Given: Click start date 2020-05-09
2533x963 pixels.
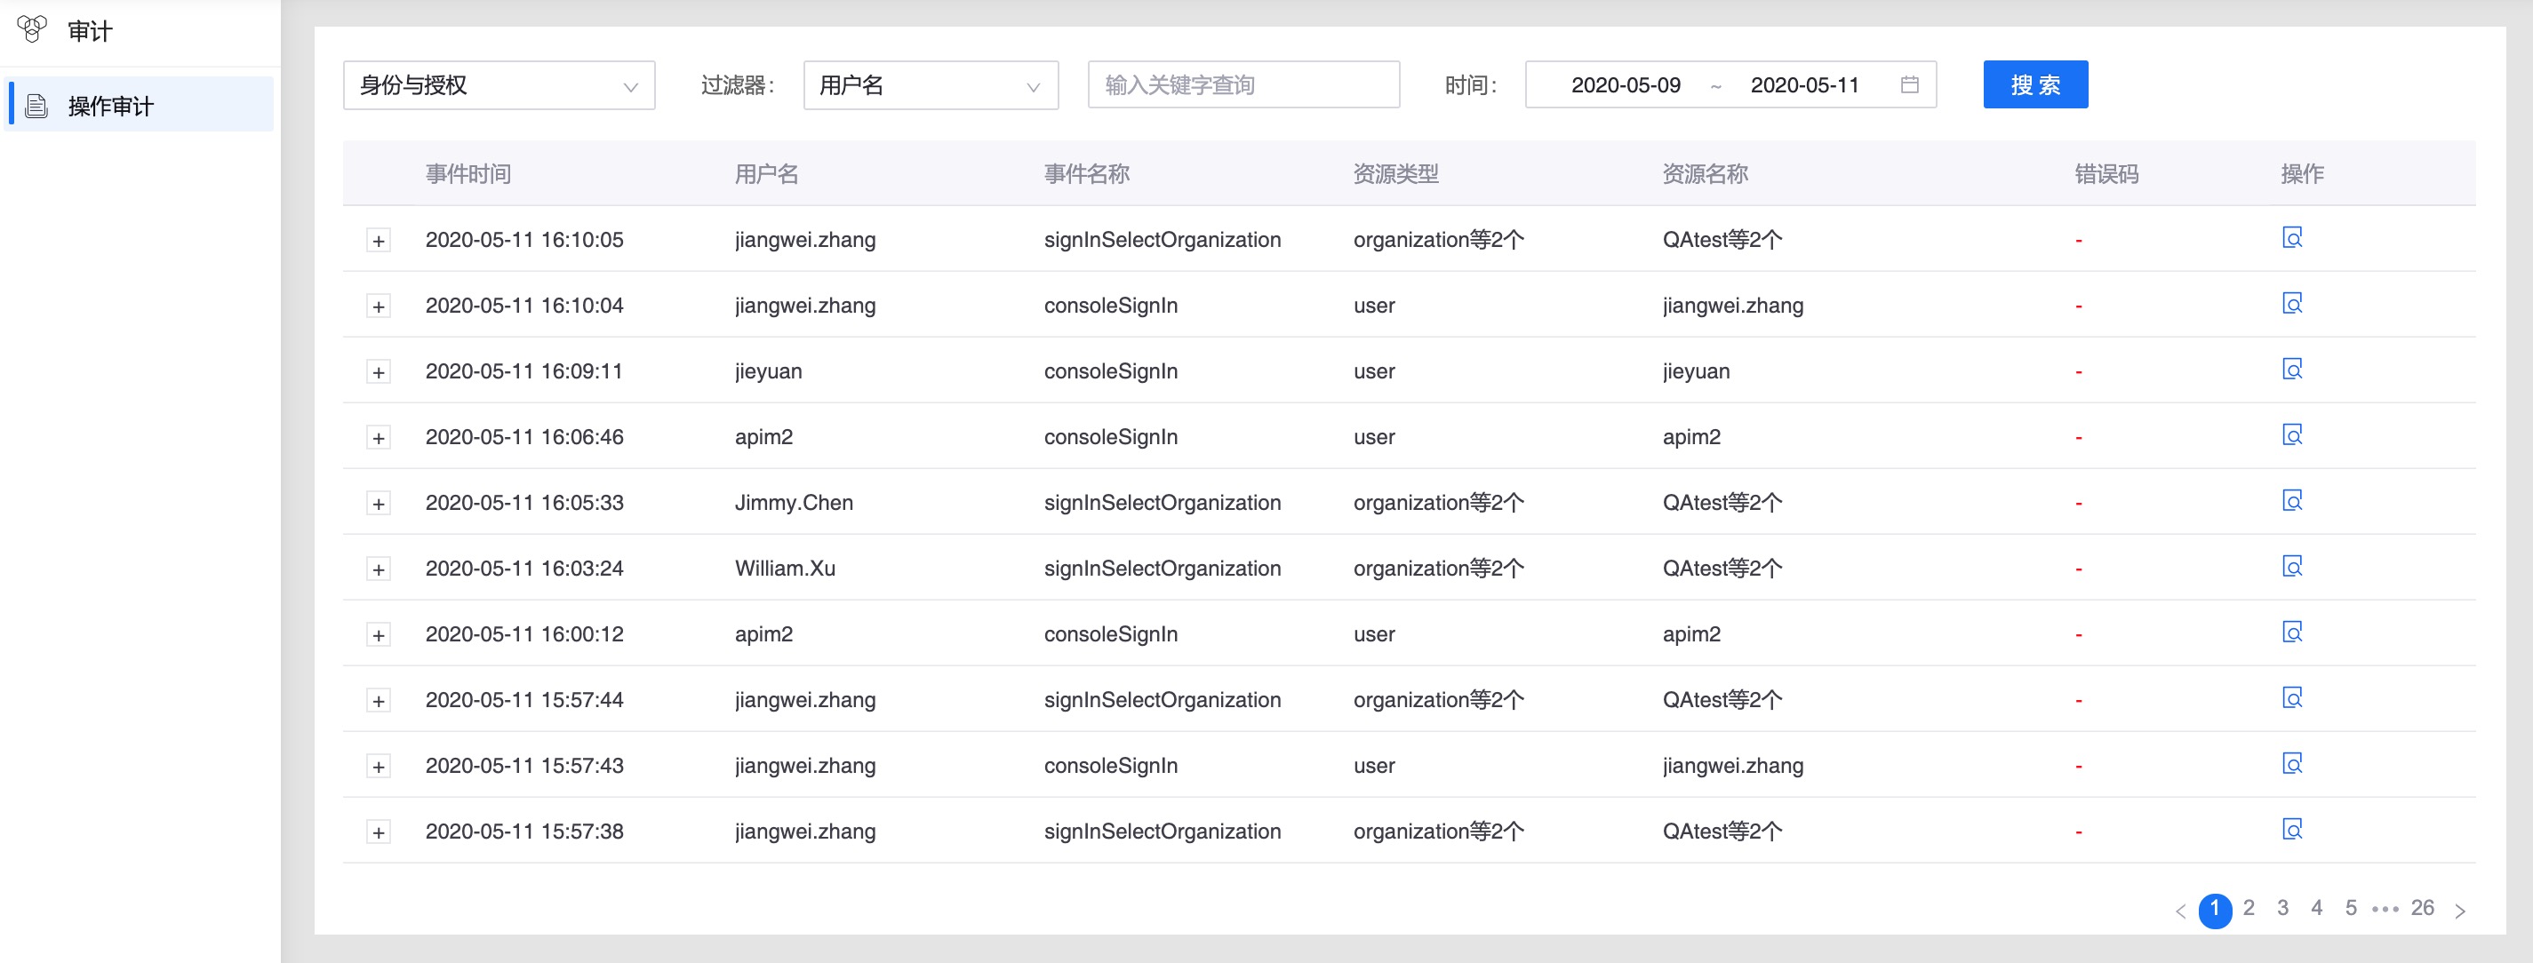Looking at the screenshot, I should pyautogui.click(x=1626, y=85).
